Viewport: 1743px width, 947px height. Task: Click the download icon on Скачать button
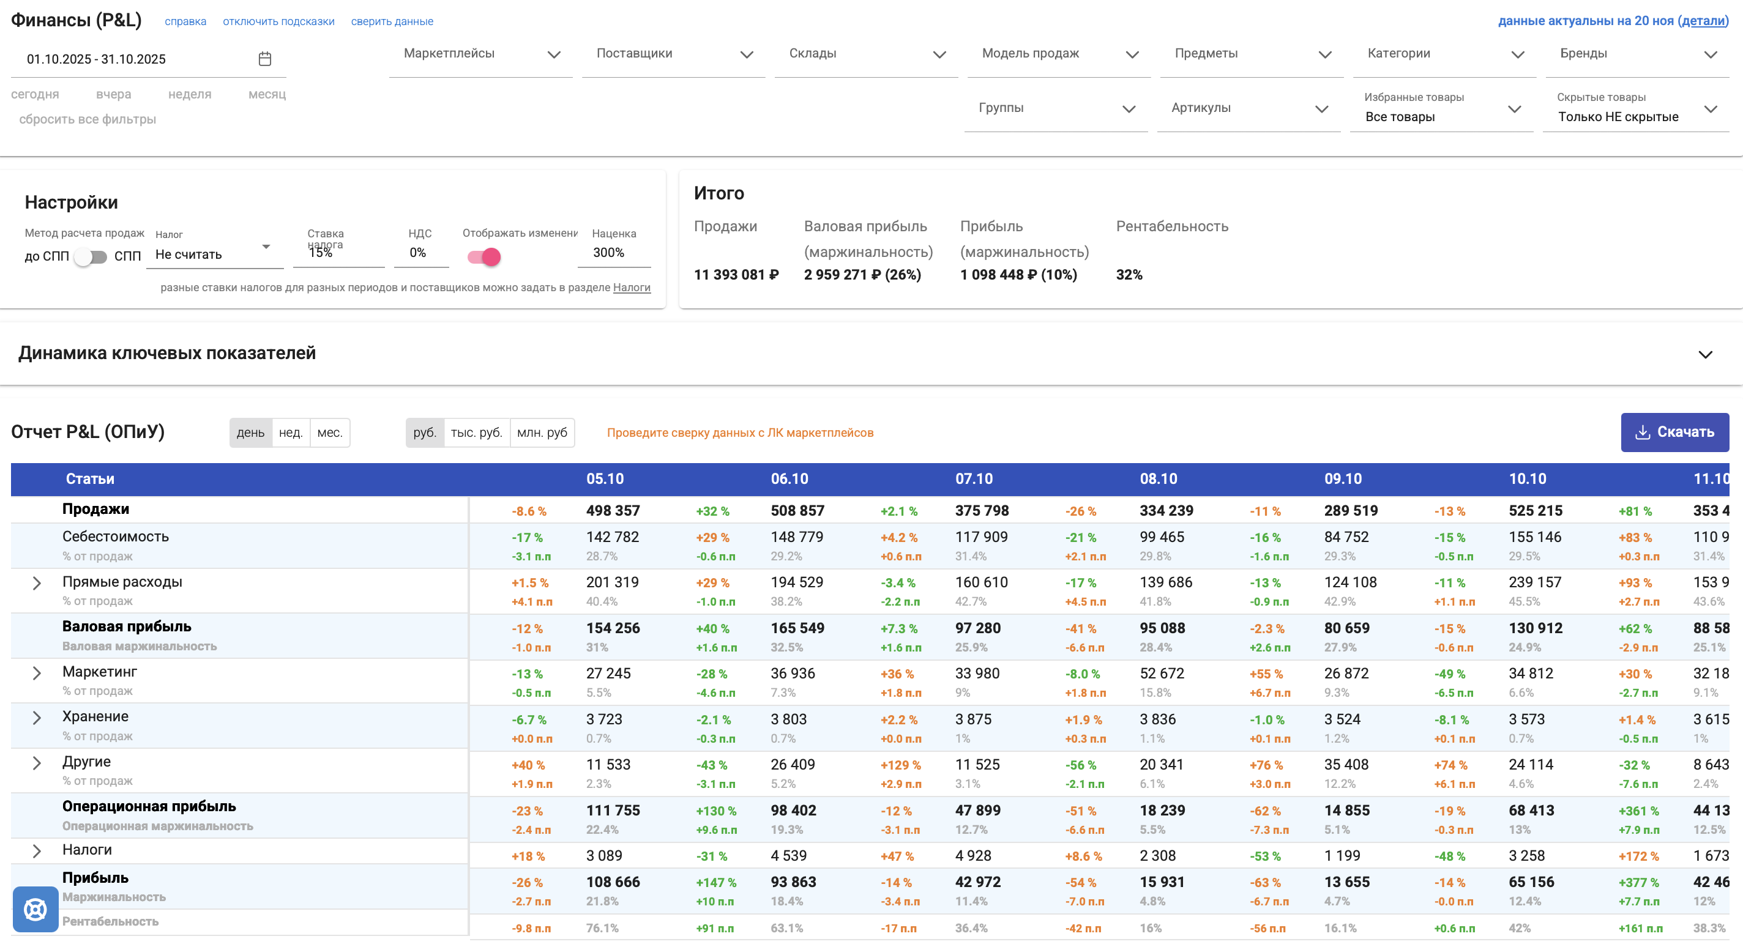coord(1643,431)
